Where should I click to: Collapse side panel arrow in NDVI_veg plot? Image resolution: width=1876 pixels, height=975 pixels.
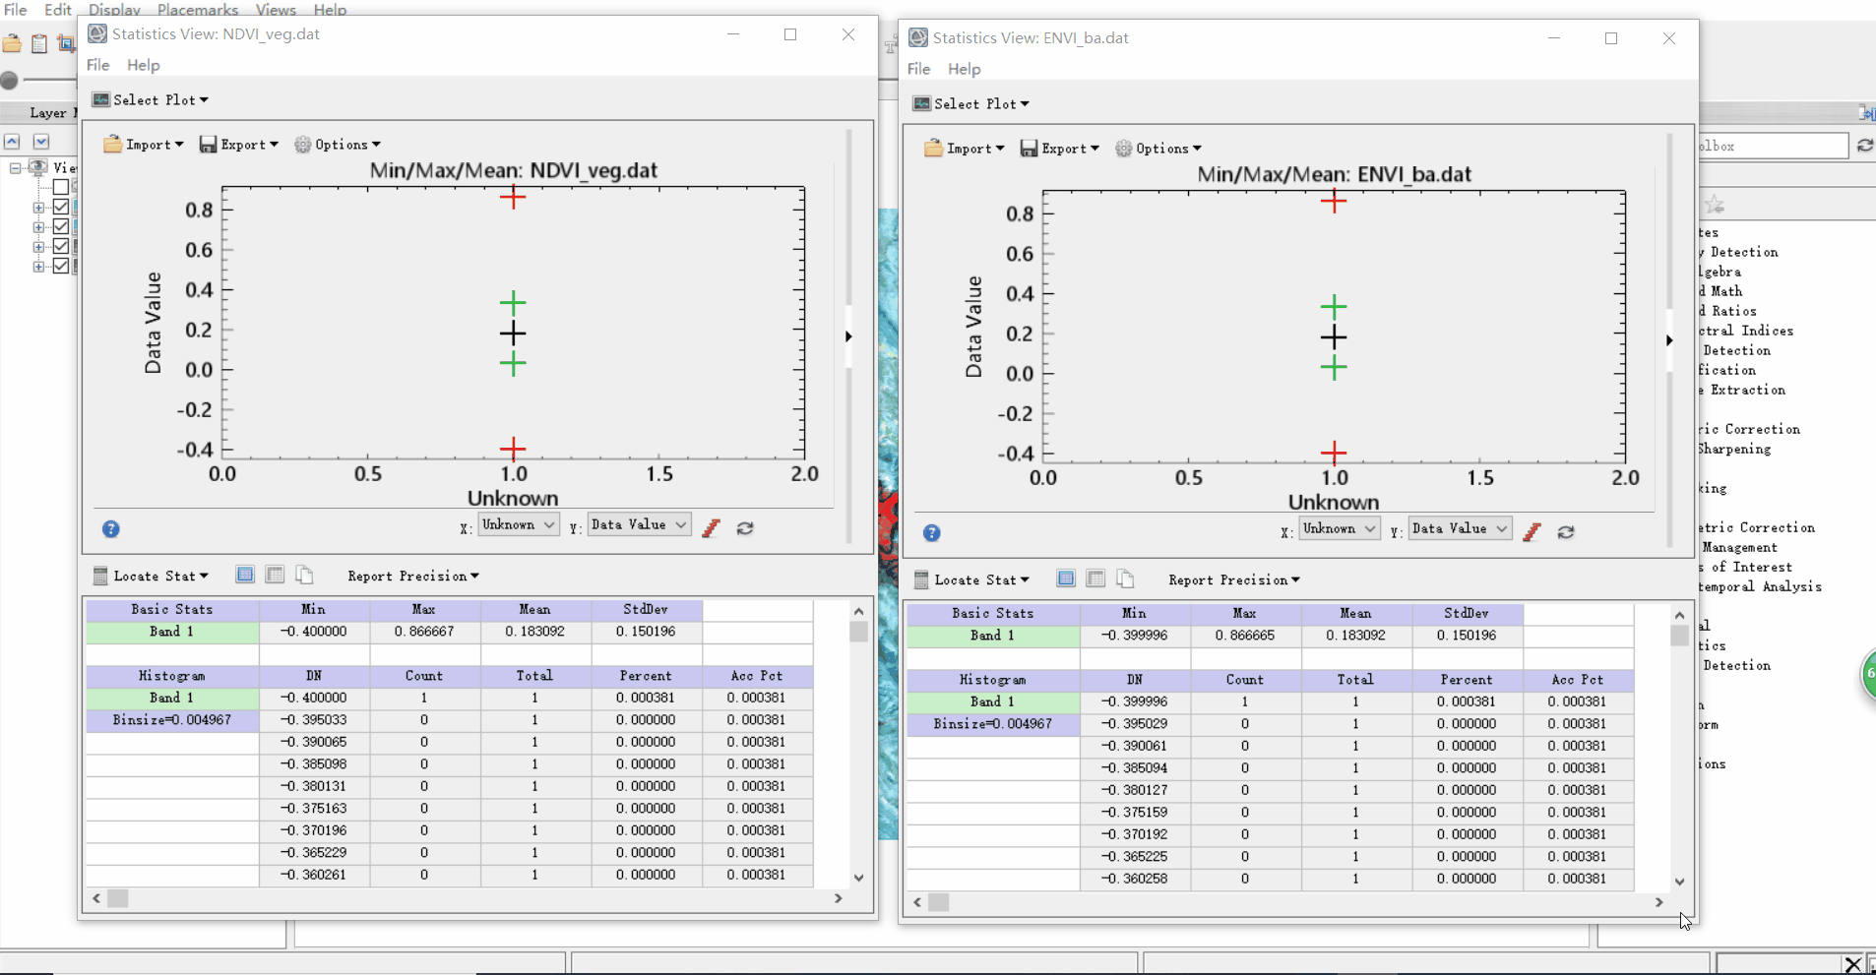pos(848,336)
